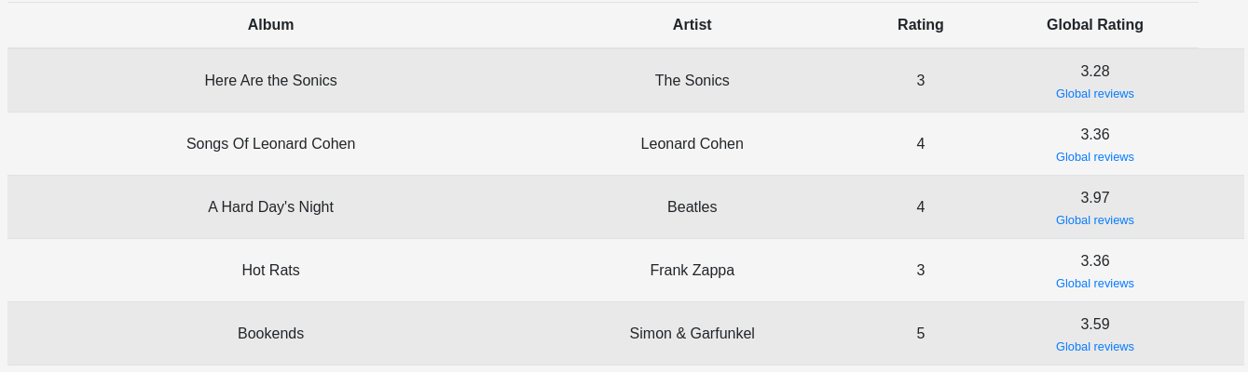The height and width of the screenshot is (372, 1248).
Task: Click the 3.97 global rating value
Action: tap(1094, 198)
